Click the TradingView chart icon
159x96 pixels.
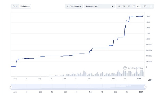[68, 6]
